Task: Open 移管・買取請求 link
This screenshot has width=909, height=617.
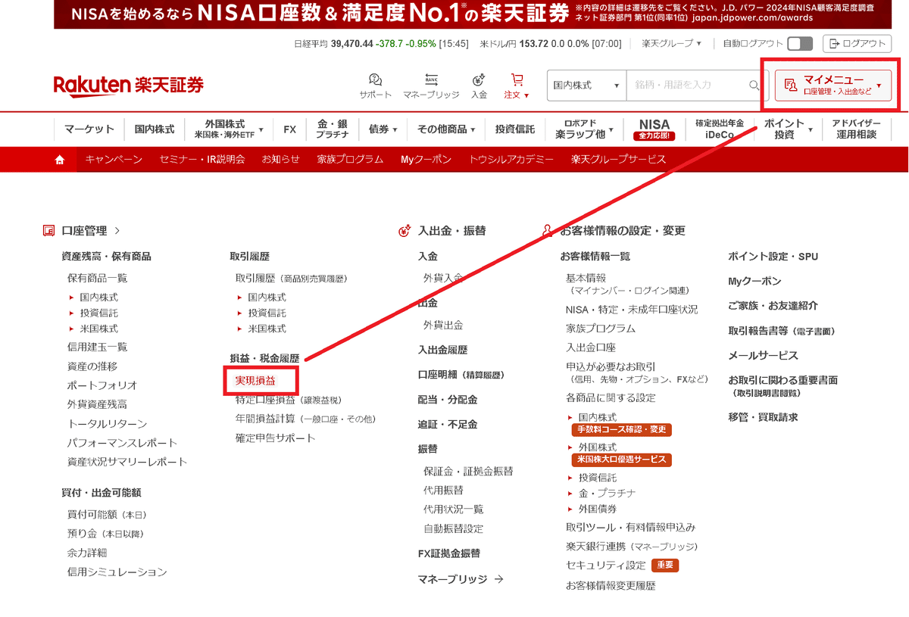Action: (x=764, y=418)
